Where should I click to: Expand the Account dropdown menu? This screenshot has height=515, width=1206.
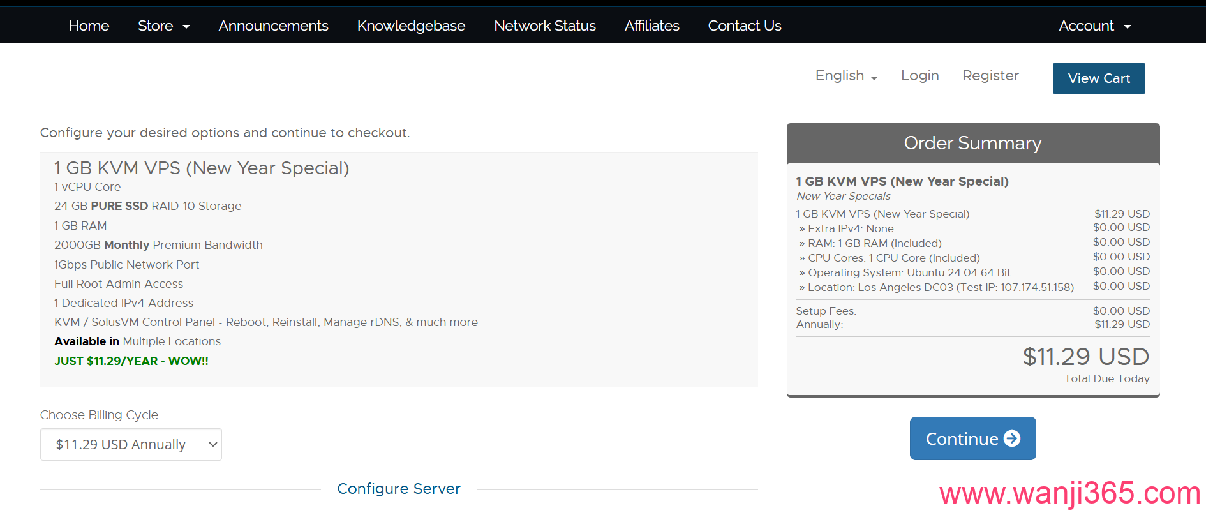click(1094, 26)
